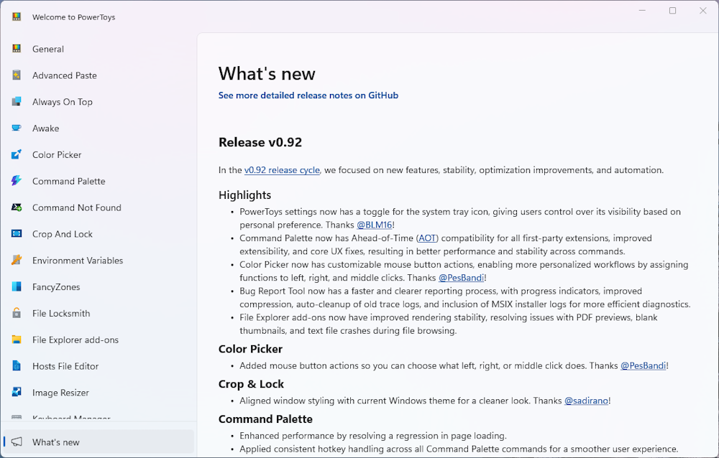
Task: Click the Command Palette lightning icon
Action: (x=17, y=181)
